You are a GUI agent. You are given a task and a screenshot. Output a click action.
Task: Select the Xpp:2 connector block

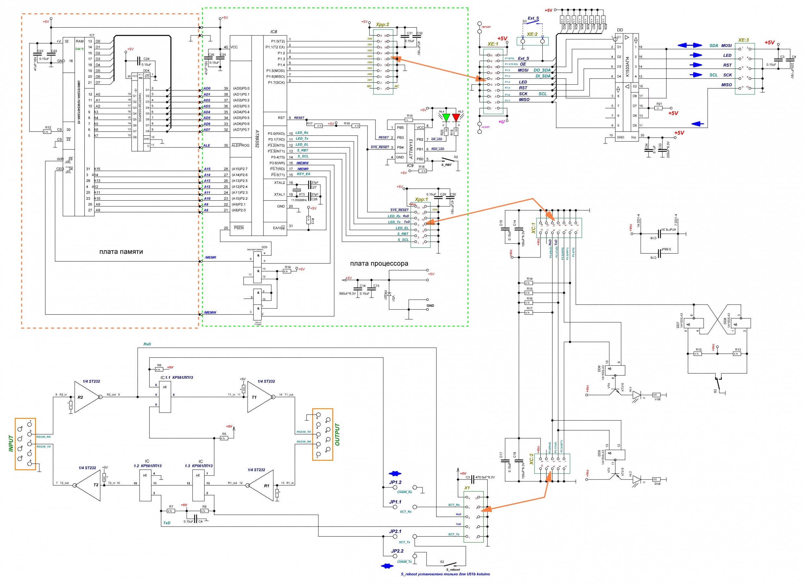(x=383, y=62)
